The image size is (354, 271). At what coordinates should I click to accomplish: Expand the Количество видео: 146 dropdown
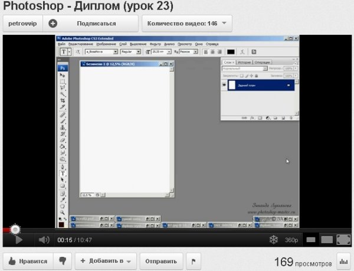187,24
